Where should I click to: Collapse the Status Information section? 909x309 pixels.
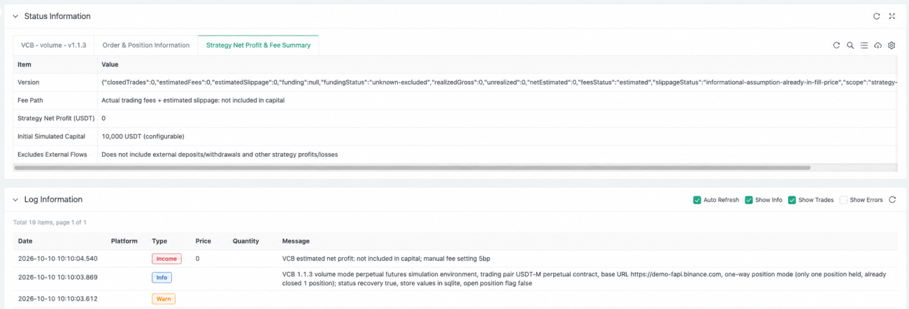pos(15,16)
